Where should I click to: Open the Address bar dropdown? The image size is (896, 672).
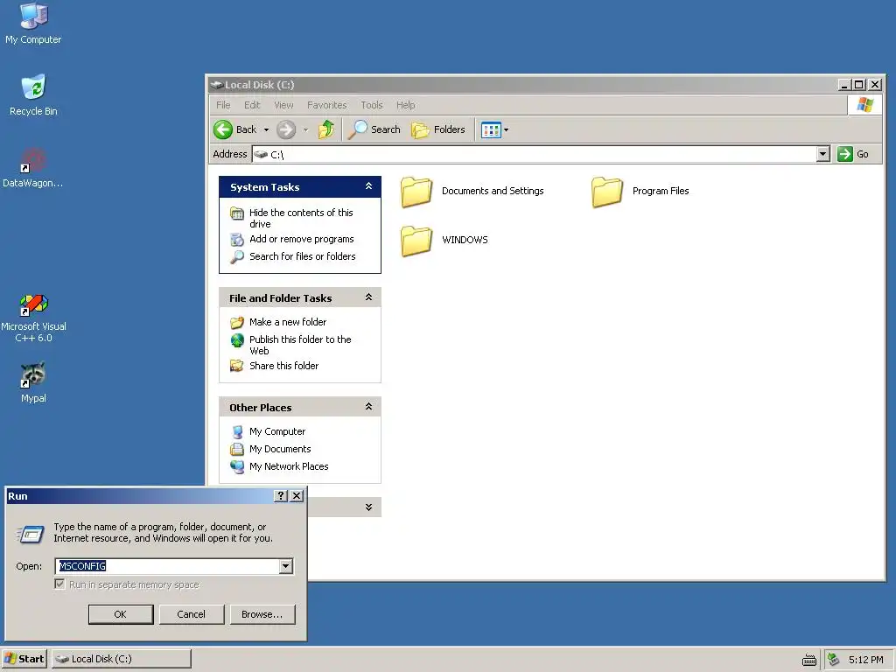point(822,154)
